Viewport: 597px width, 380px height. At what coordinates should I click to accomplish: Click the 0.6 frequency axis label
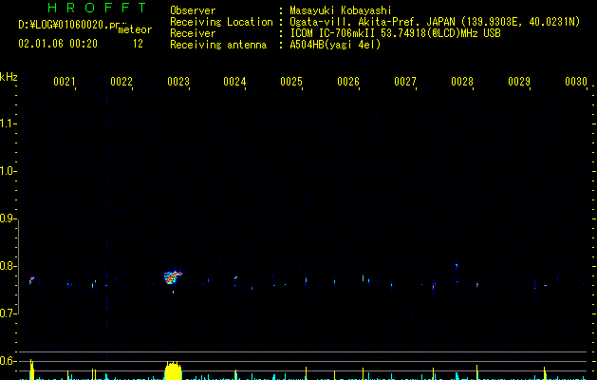7,361
